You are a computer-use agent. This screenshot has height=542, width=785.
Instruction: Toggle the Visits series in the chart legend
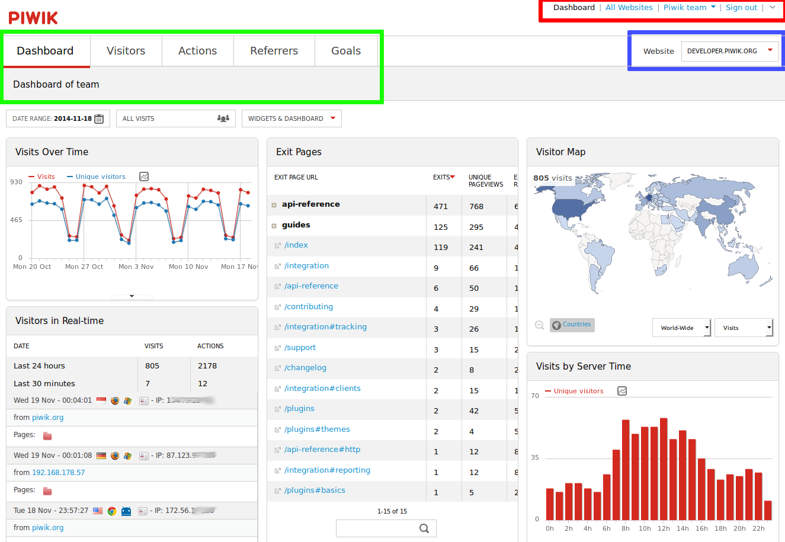pyautogui.click(x=41, y=177)
